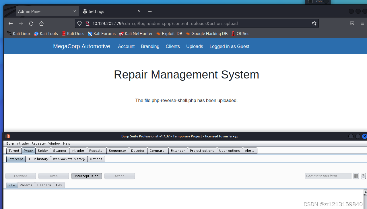Open the Kali Docs bookmark
Screen dimensions: 367x209
tap(73, 34)
